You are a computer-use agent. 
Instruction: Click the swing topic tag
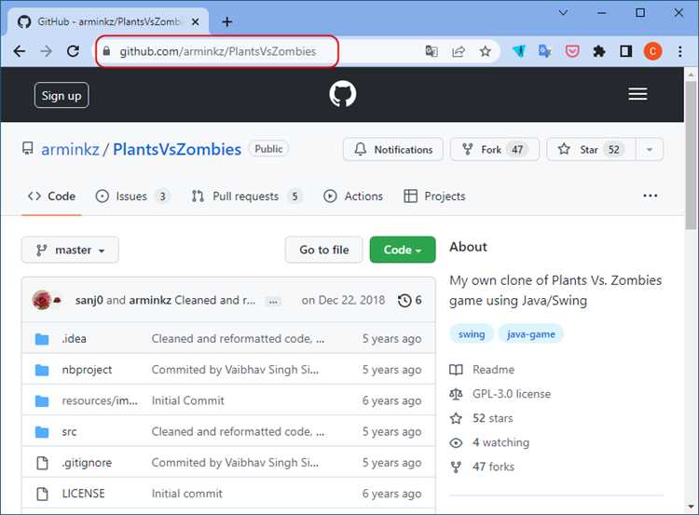click(x=472, y=334)
